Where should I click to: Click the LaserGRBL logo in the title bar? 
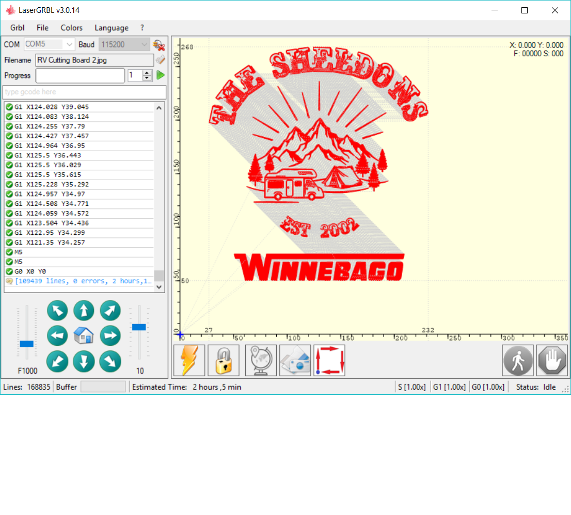tap(10, 10)
